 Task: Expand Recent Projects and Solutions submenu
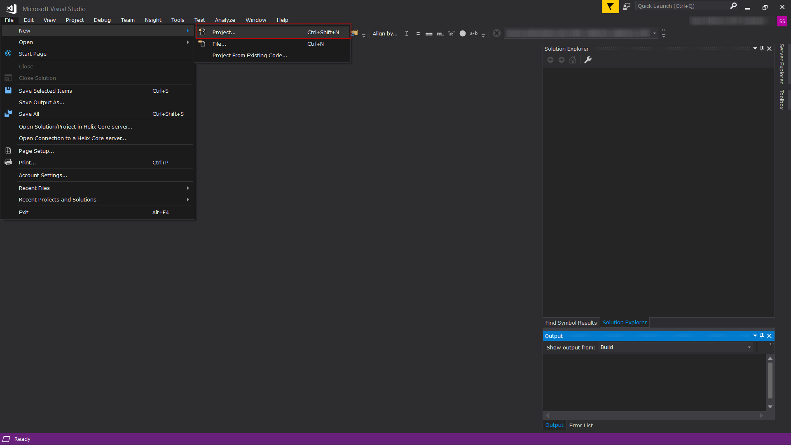[98, 199]
